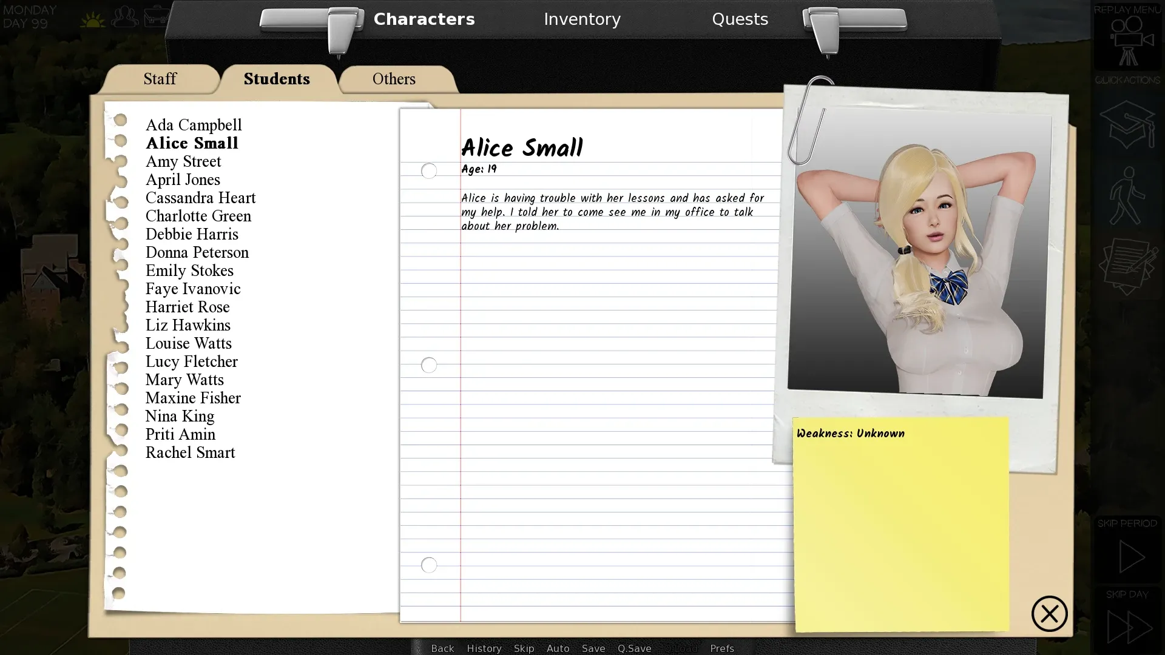Click Skip in the bottom bar
Screen dimensions: 1165x655
tap(524, 648)
